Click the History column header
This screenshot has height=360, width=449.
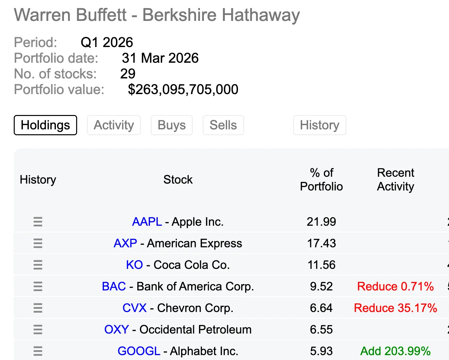pos(38,180)
